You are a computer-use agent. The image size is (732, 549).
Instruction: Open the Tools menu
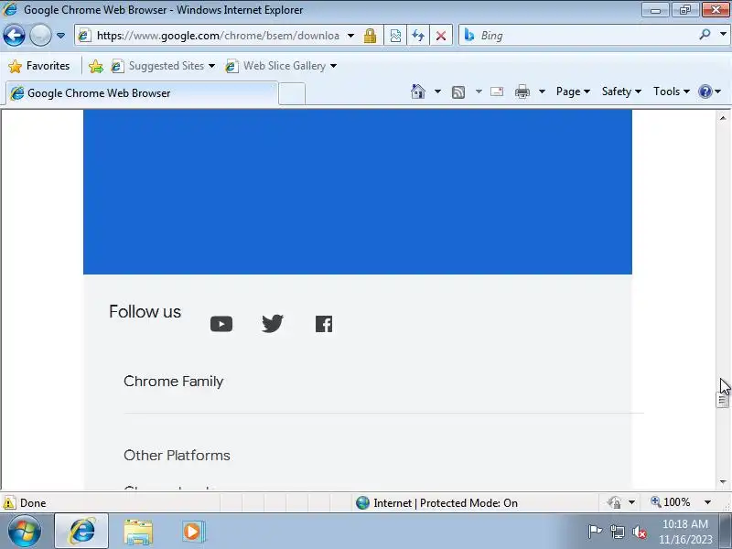coord(672,91)
